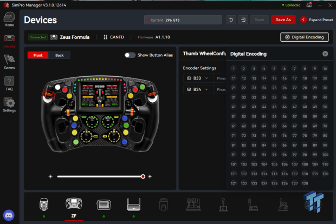
Task: Select encoding number 100
Action: tap(325, 155)
